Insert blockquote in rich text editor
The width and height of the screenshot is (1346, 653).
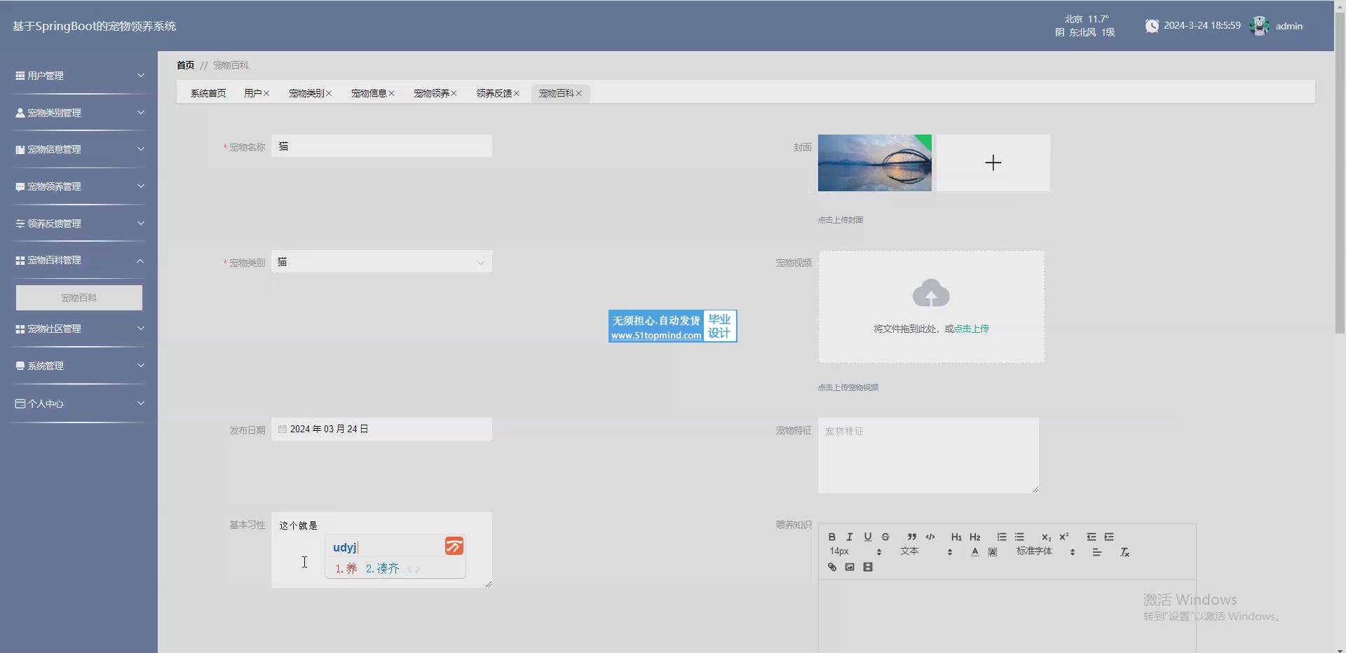[x=912, y=537]
